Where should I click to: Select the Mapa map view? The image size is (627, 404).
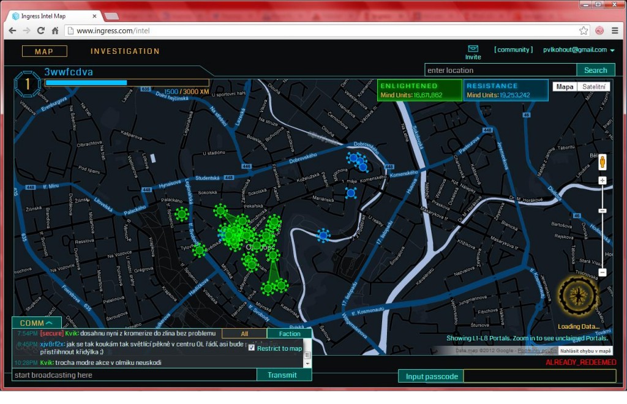[x=565, y=87]
